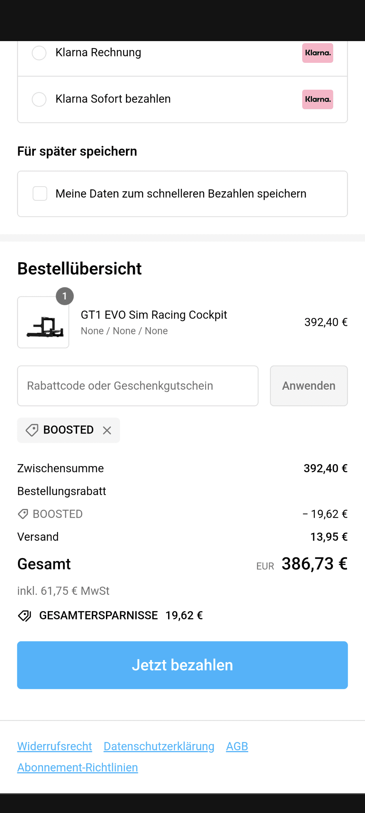The height and width of the screenshot is (813, 365).
Task: Click tag icon in BOOSTED chip
Action: pos(32,430)
